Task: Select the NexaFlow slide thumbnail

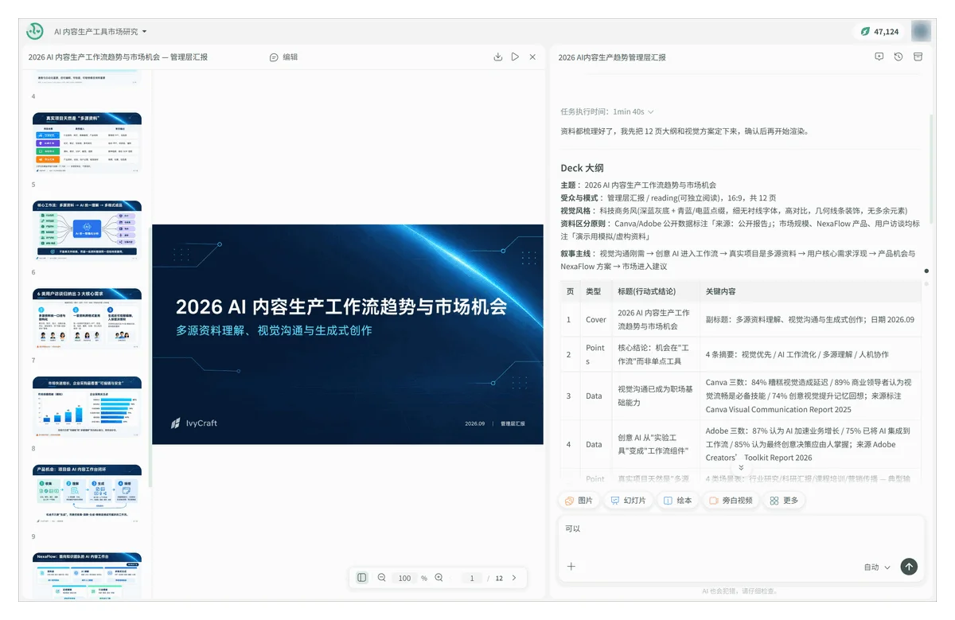Action: (88, 576)
